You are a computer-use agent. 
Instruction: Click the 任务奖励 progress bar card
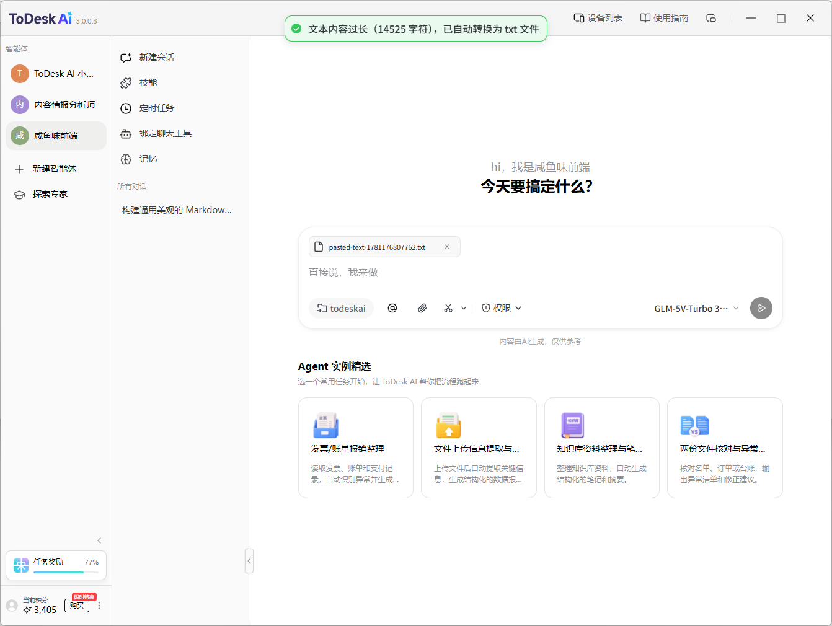56,565
